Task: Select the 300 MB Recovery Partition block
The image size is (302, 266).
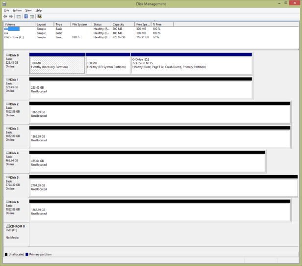Action: point(57,65)
